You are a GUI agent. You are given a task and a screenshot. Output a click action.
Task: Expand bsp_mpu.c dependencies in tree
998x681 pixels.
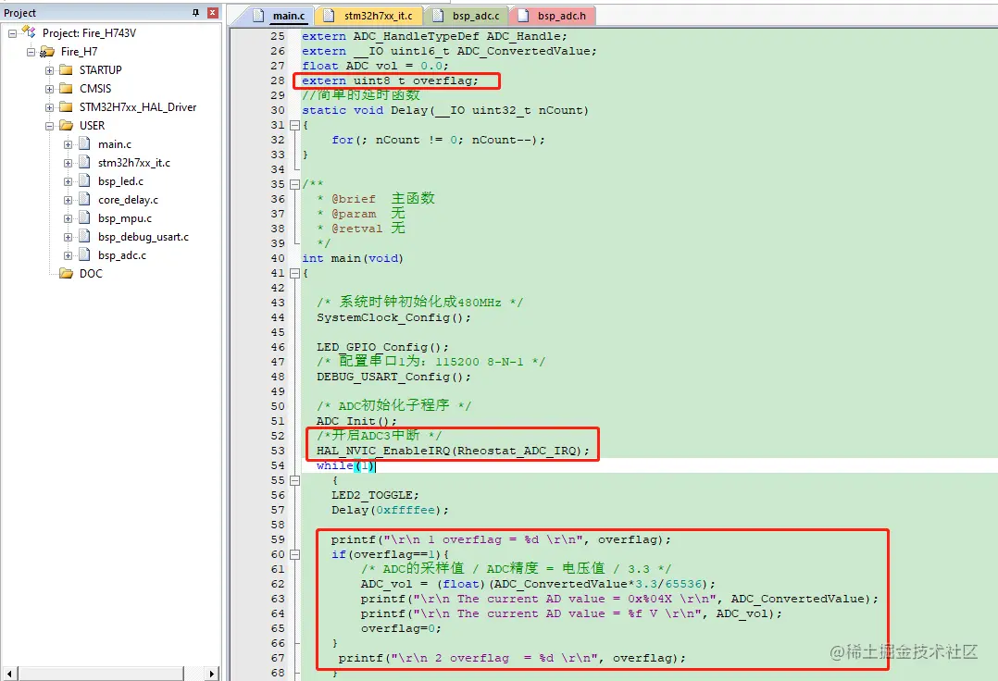click(x=68, y=218)
